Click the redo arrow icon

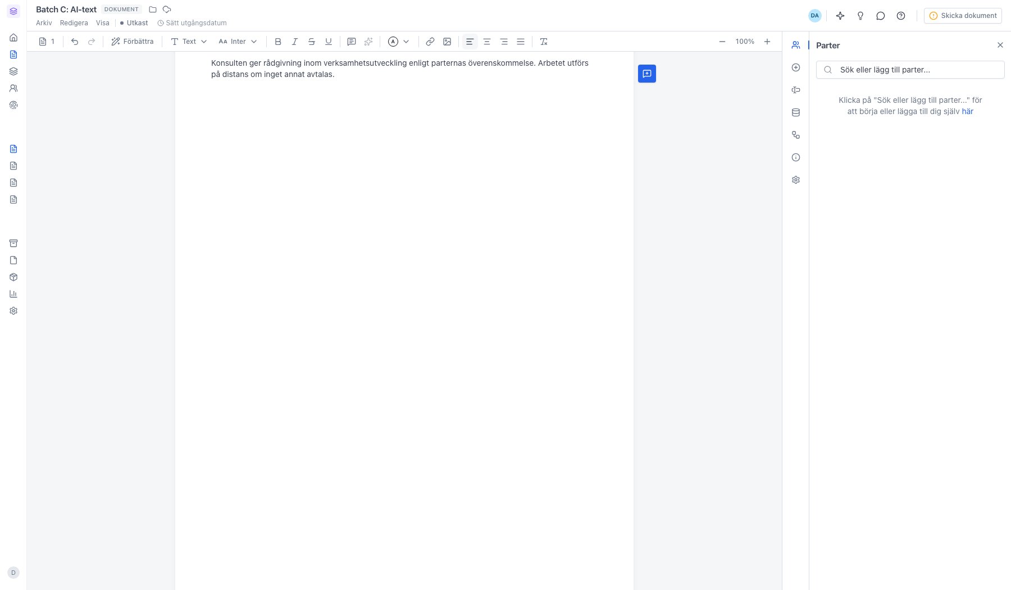click(x=92, y=42)
